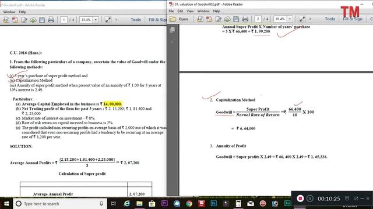Screen dimensions: 373x209
Task: Open View menu in right Reader window
Action: pyautogui.click(x=190, y=11)
